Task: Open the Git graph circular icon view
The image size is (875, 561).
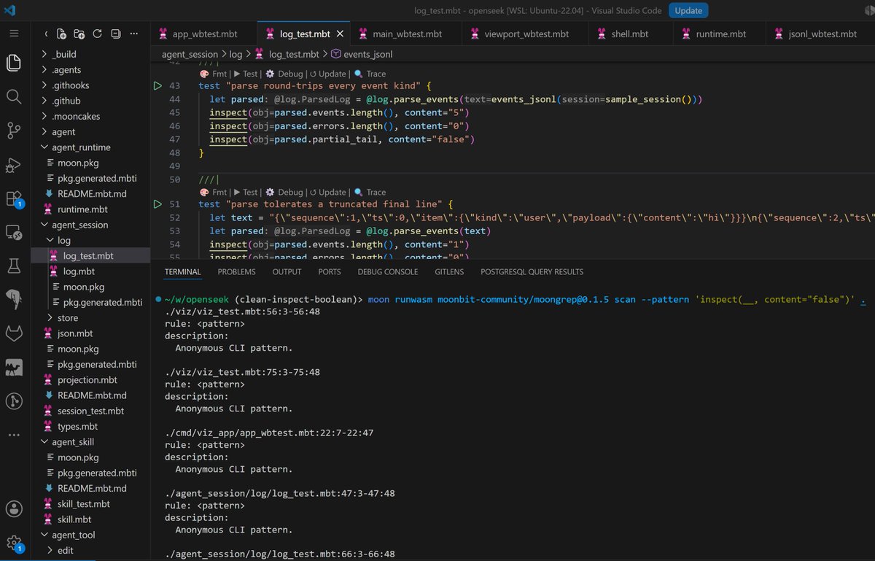Action: pyautogui.click(x=13, y=401)
